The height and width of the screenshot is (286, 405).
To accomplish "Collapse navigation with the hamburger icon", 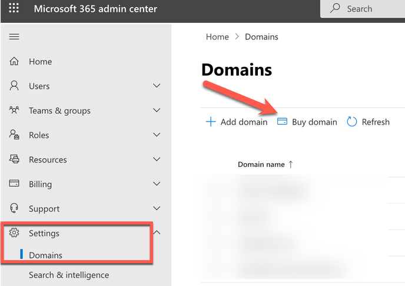I will tap(14, 36).
